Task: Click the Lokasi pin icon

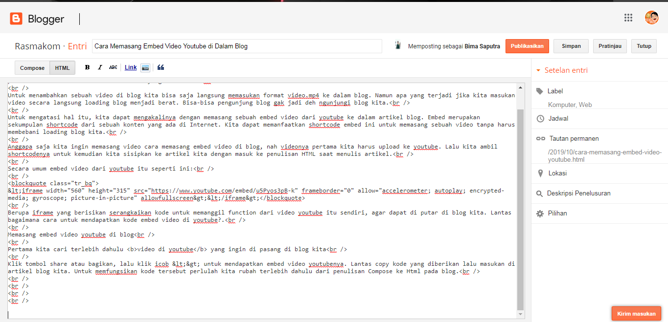Action: coord(540,173)
